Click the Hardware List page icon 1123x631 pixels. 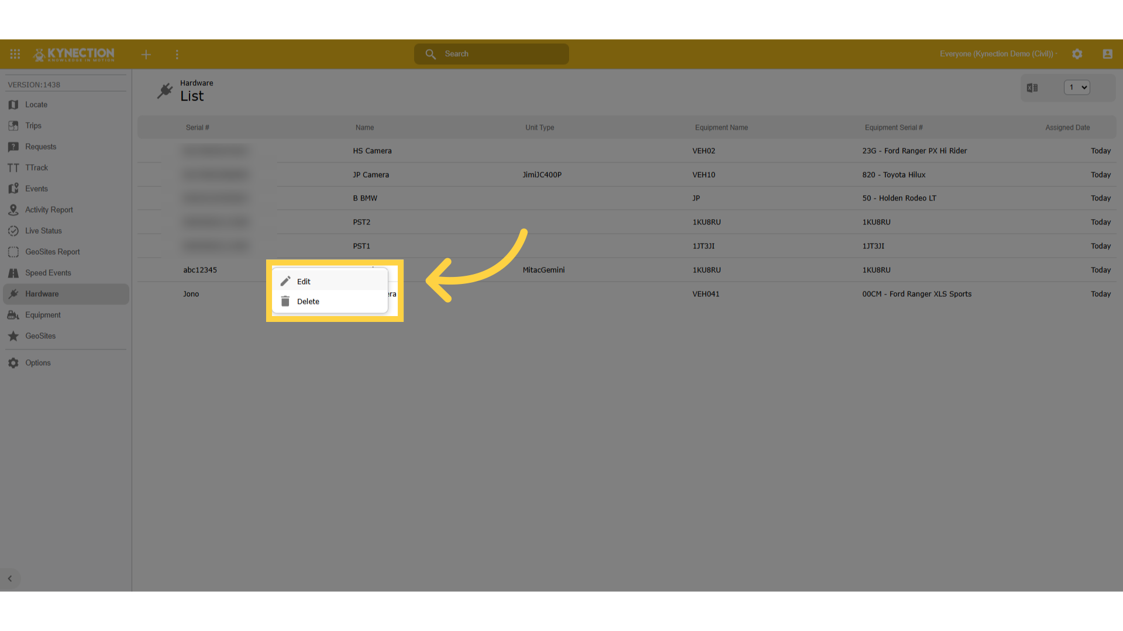165,91
